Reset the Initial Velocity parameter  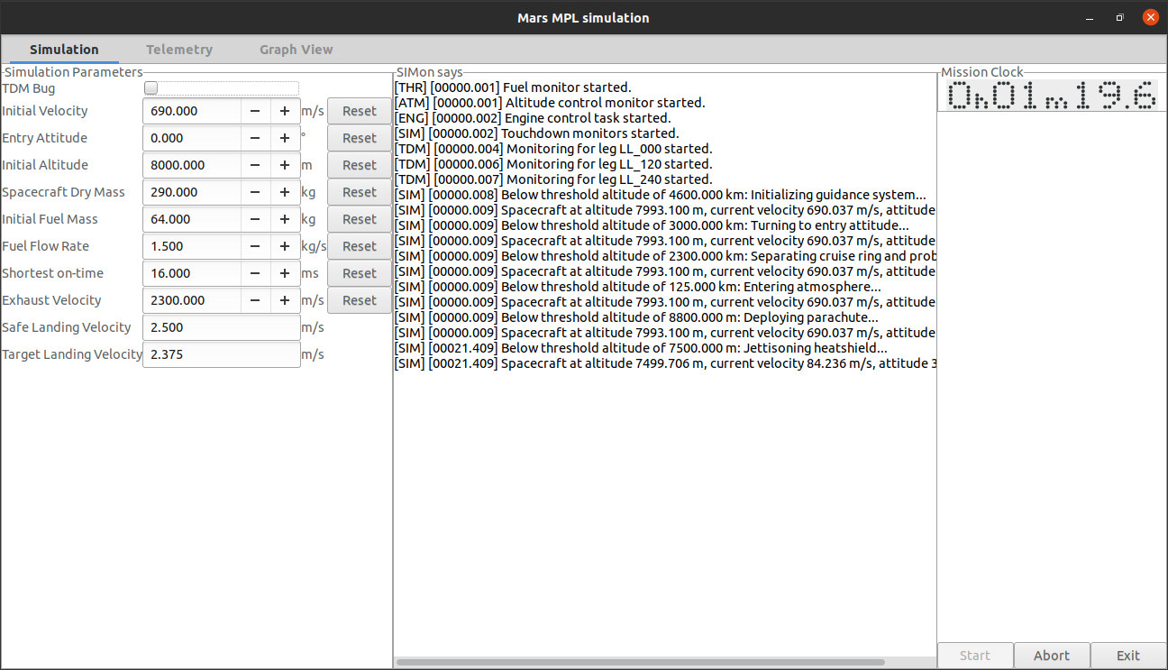pos(359,111)
